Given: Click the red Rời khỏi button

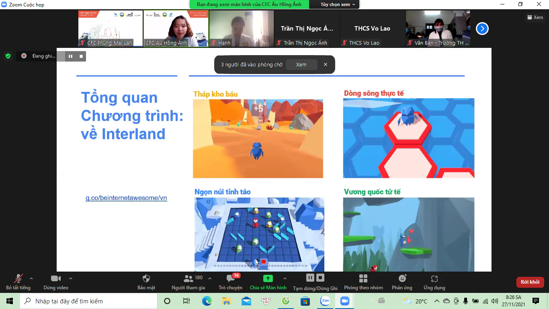Looking at the screenshot, I should pyautogui.click(x=530, y=282).
